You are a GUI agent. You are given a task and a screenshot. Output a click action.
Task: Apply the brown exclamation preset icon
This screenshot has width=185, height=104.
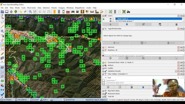tap(82, 12)
